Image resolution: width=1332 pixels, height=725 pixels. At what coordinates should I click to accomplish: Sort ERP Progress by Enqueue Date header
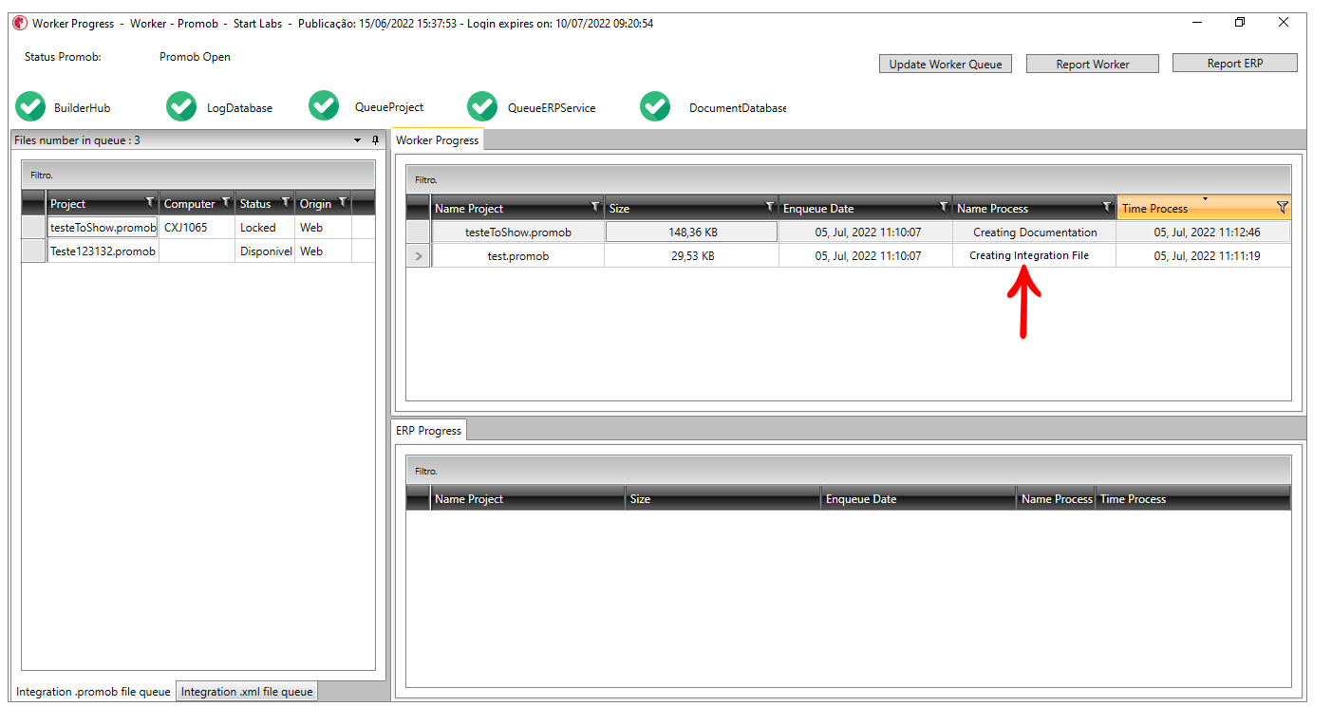click(918, 498)
